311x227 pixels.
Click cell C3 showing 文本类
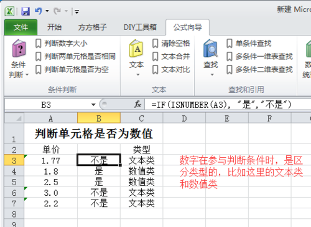tap(142, 160)
